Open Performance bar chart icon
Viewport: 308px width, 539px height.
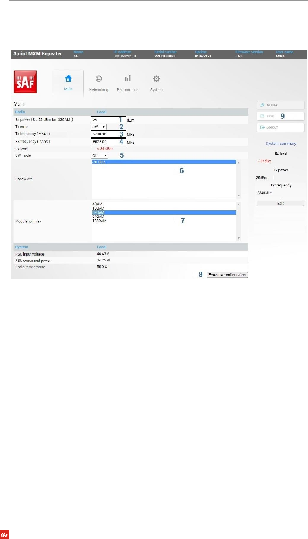127,78
